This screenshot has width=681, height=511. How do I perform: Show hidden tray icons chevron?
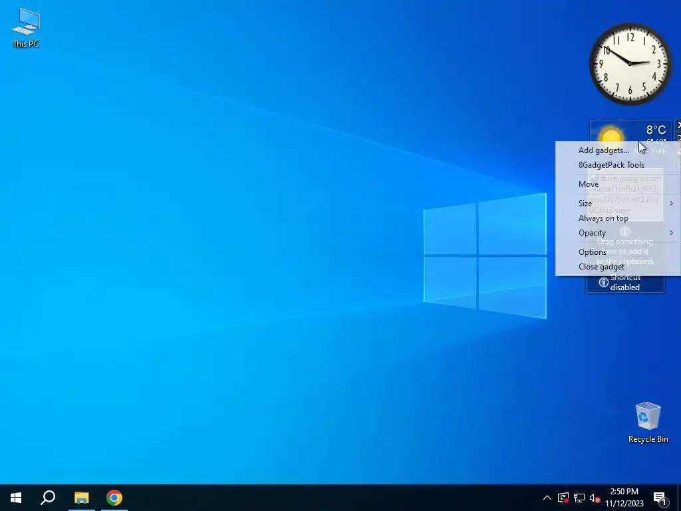tap(547, 498)
